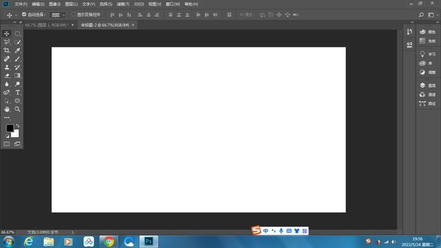The height and width of the screenshot is (248, 441).
Task: Expand the toolbox double-arrow at top
Action: (x=14, y=22)
